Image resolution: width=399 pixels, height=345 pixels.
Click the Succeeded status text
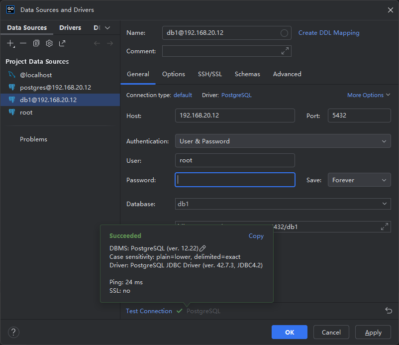(125, 236)
